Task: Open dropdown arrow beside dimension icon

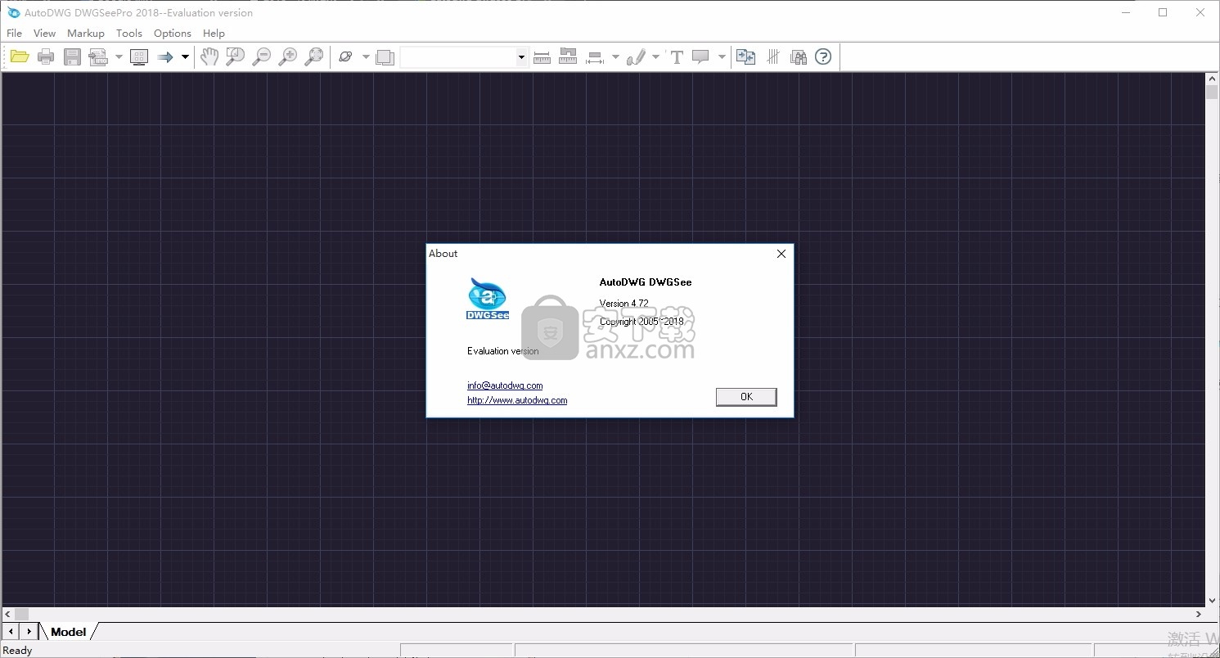Action: [615, 56]
